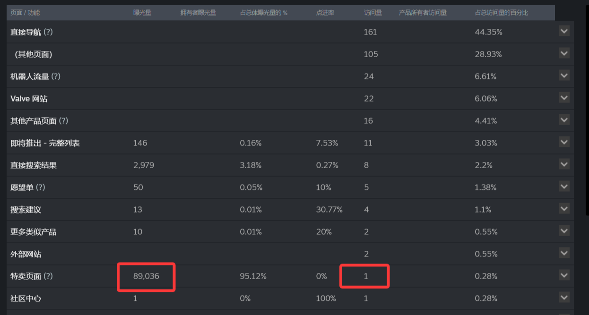Click the (?) icon next to 特卖页面
This screenshot has width=589, height=315.
pyautogui.click(x=48, y=276)
